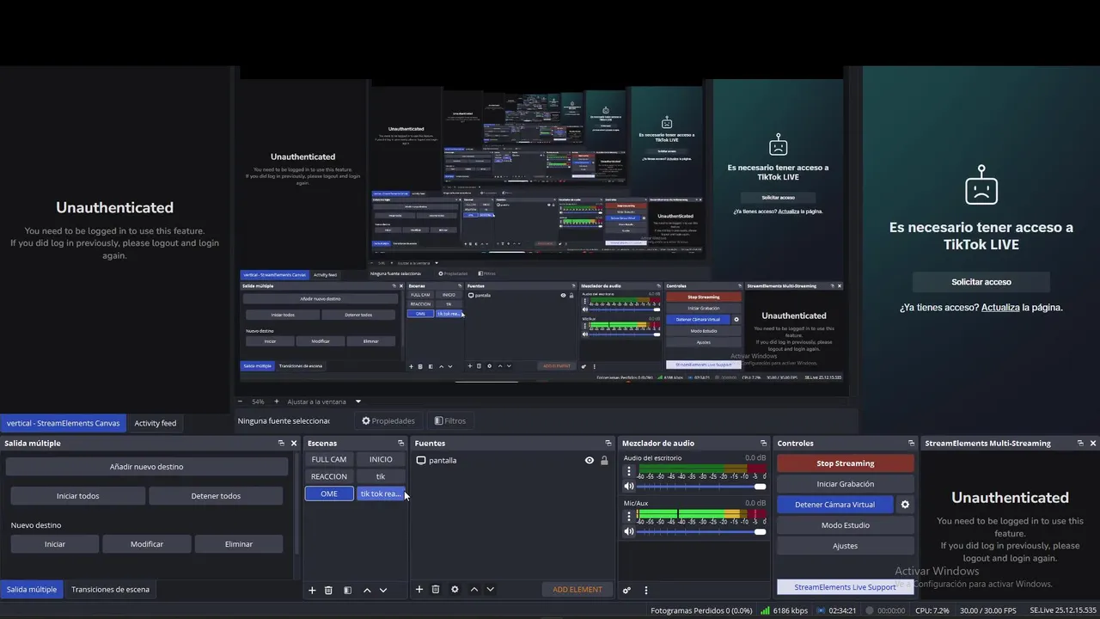Open StreamElements Live Support
Screen dimensions: 1100x619
coord(846,587)
